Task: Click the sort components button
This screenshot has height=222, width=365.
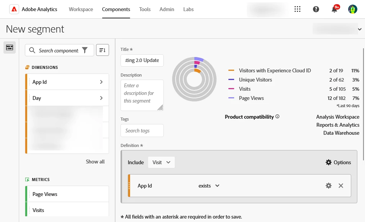Action: pyautogui.click(x=103, y=50)
